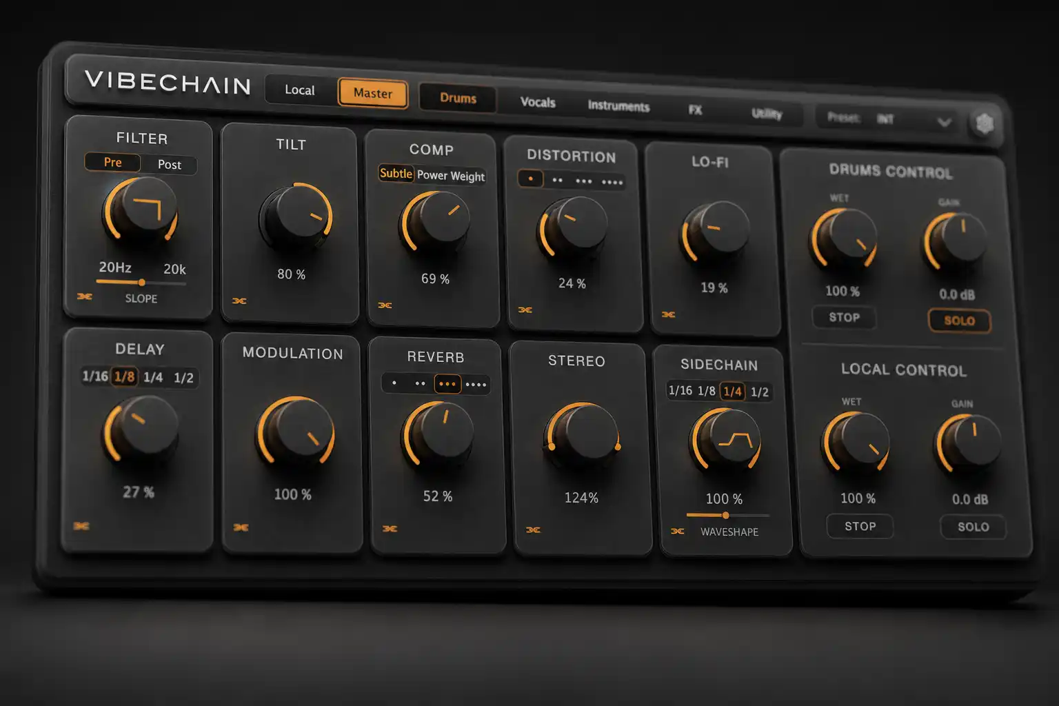This screenshot has width=1059, height=706.
Task: Switch to Vocals category tab
Action: (538, 102)
